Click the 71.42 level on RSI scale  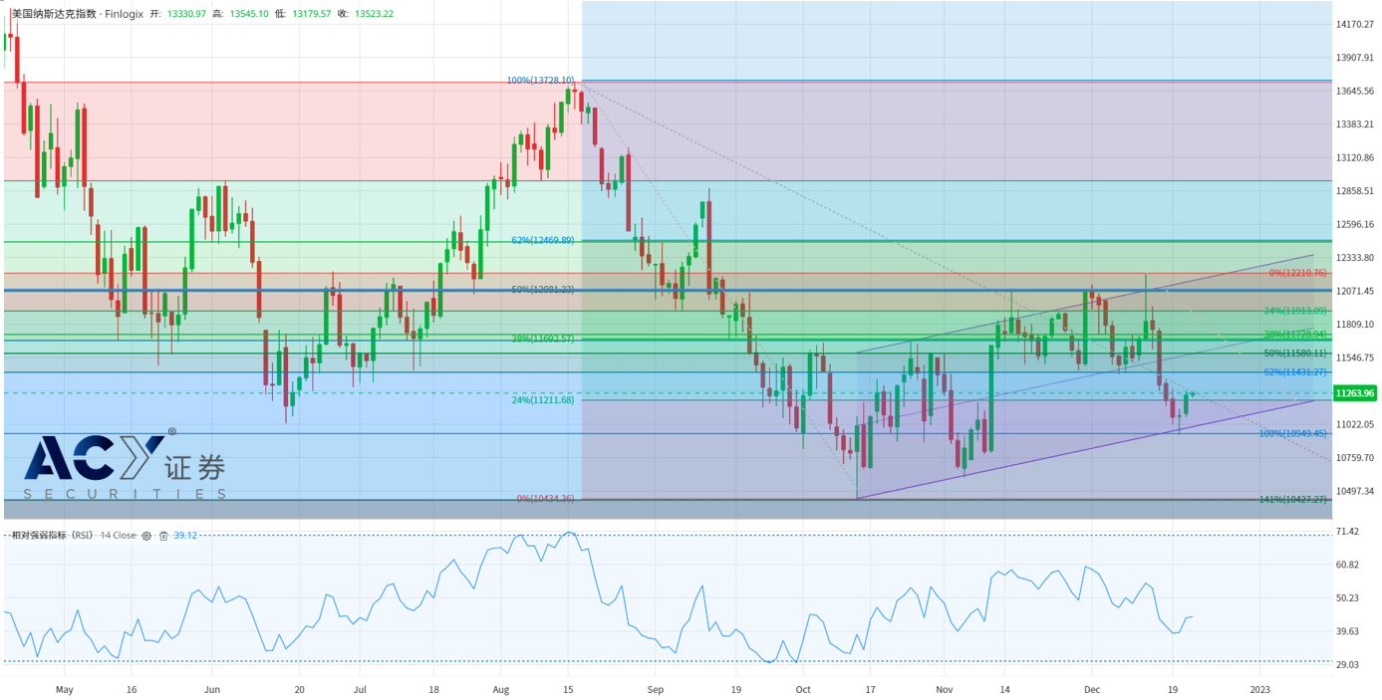pyautogui.click(x=1346, y=532)
